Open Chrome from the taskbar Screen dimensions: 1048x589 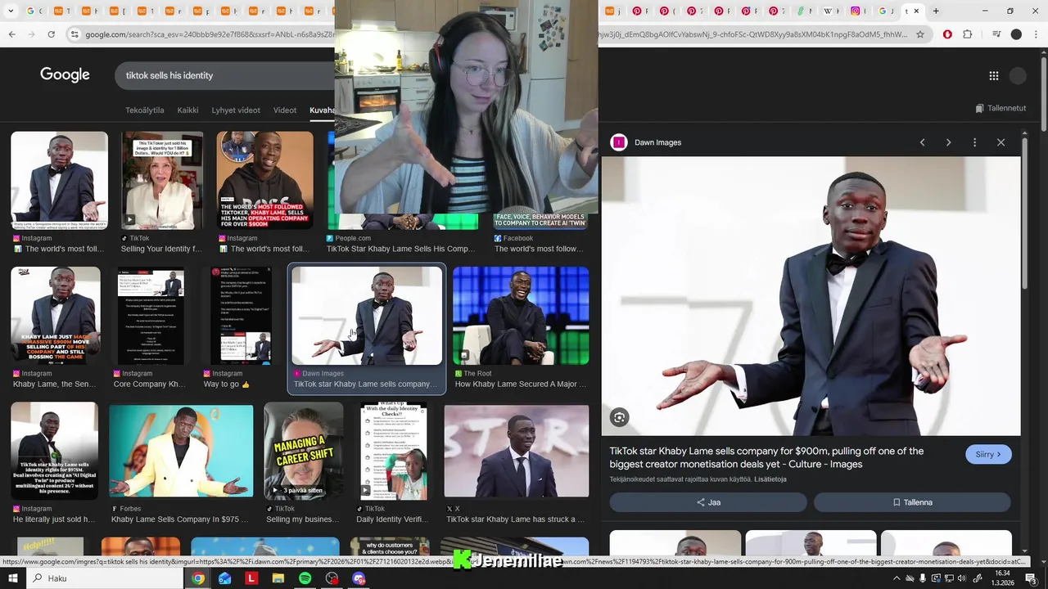198,578
